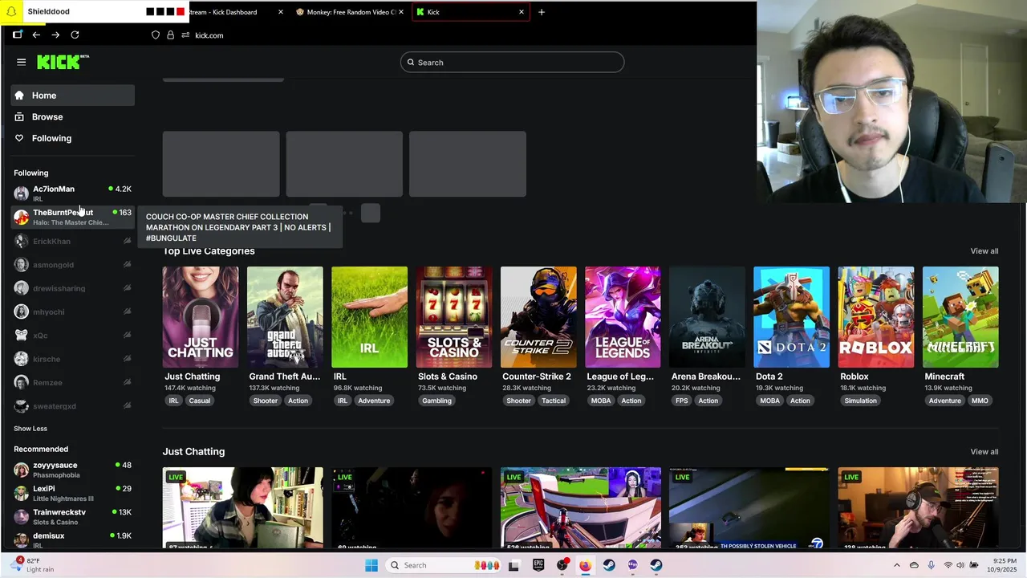
Task: Open Firefox View icon
Action: pos(18,35)
